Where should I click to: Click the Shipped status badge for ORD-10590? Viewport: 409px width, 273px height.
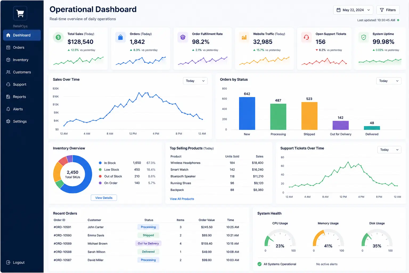148,235
